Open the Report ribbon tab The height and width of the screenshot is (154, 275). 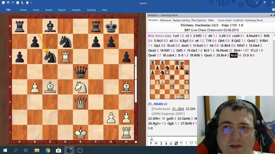coord(62,10)
